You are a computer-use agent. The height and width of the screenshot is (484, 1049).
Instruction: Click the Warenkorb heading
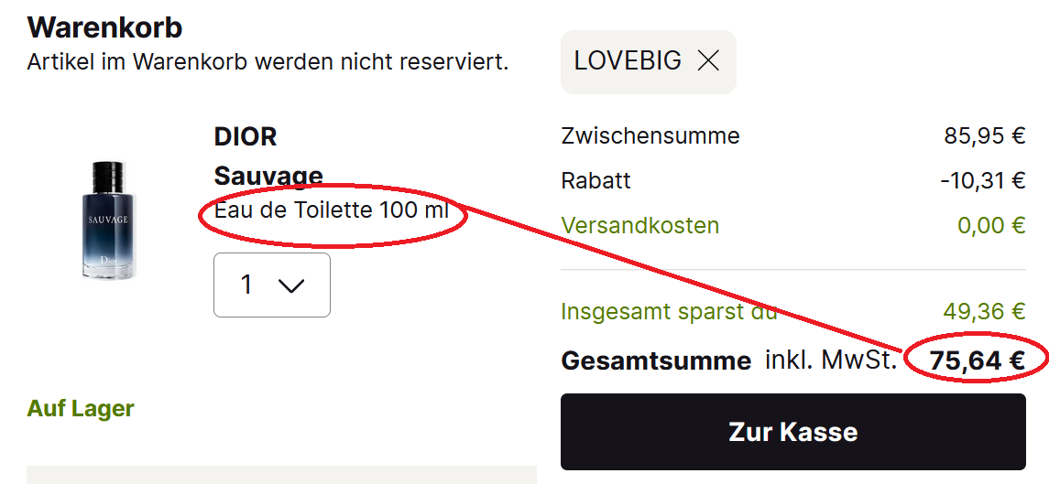105,27
